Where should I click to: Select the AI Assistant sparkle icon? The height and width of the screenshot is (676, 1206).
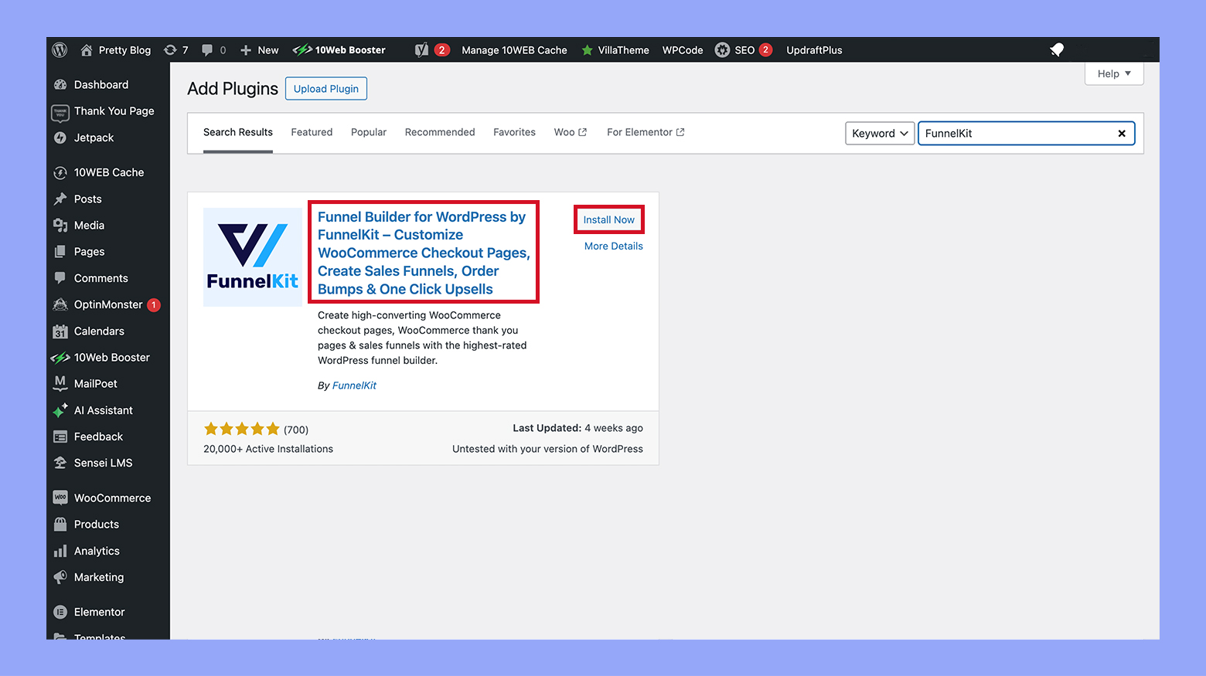pos(60,409)
